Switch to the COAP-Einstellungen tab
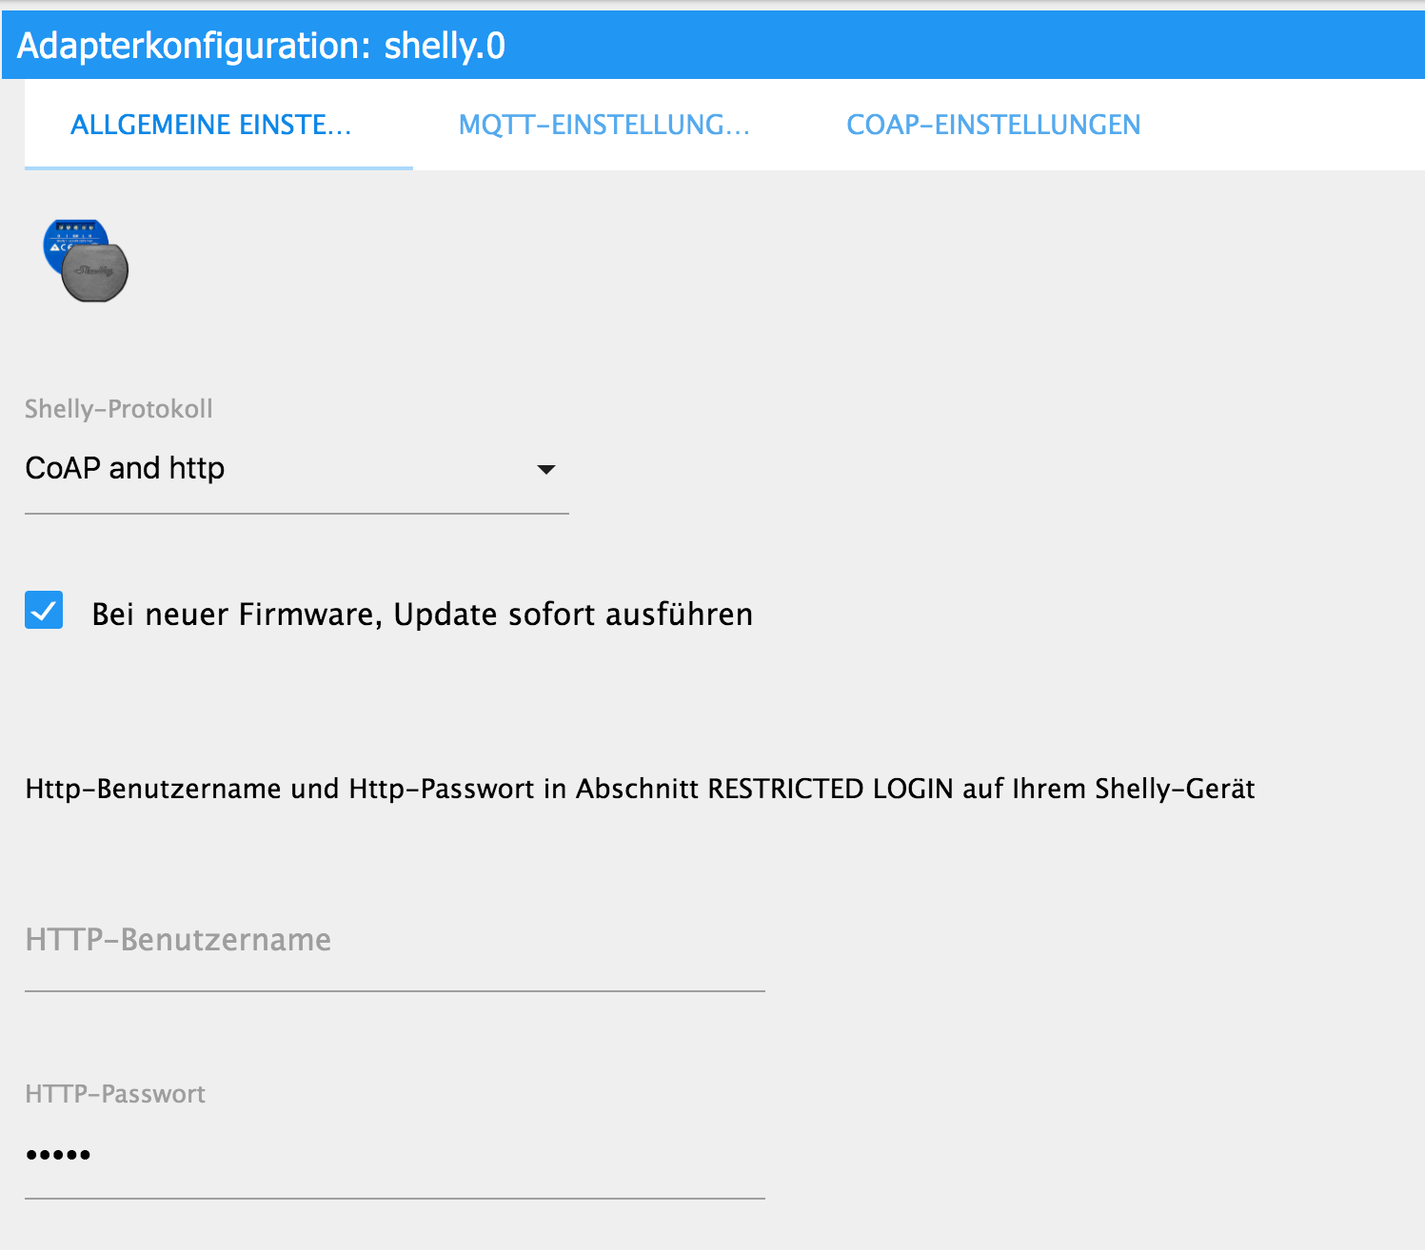 pyautogui.click(x=993, y=125)
